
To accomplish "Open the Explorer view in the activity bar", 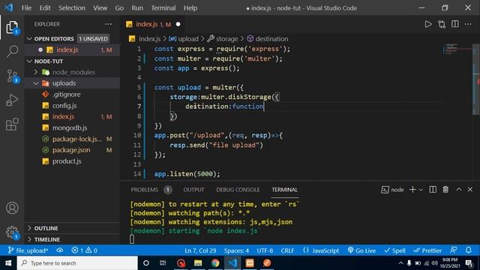I will click(x=12, y=28).
